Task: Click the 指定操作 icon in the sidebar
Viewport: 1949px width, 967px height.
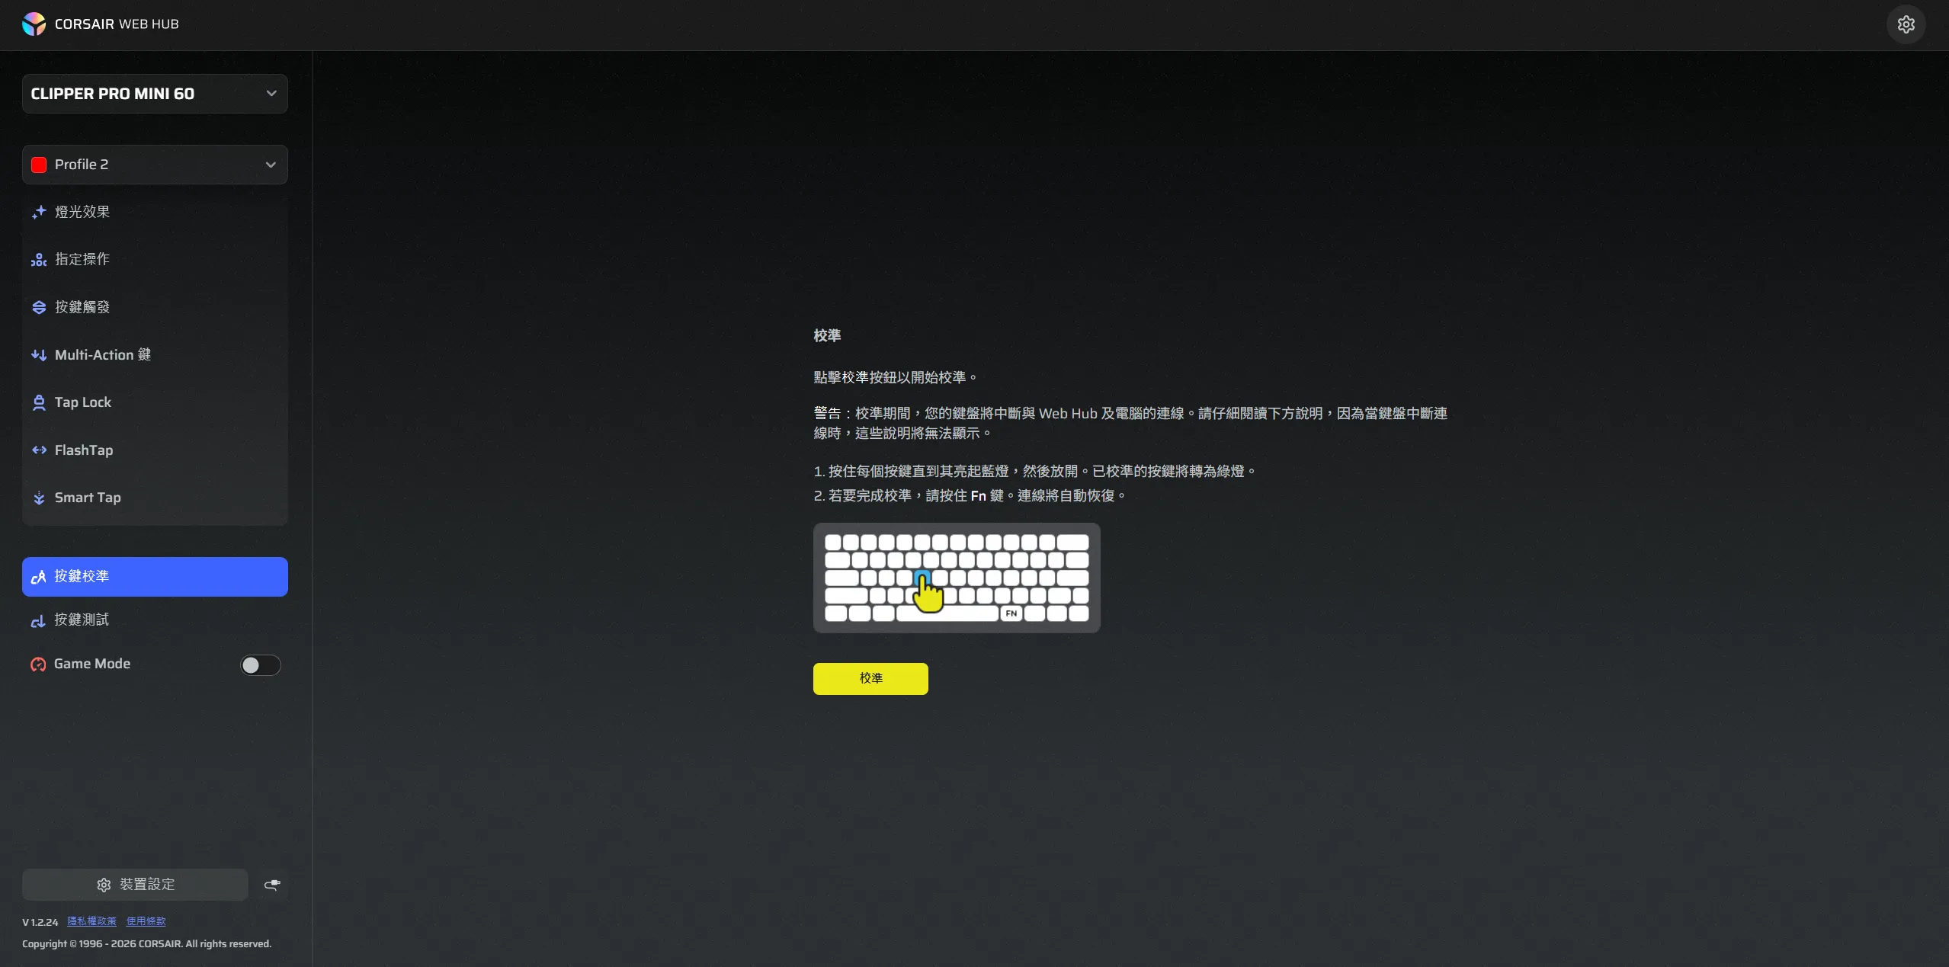Action: coord(39,260)
